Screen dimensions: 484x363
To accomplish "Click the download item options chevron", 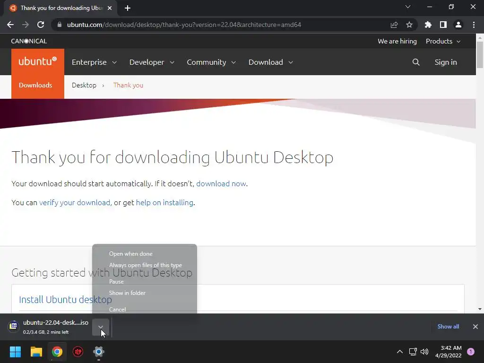I will tap(101, 327).
